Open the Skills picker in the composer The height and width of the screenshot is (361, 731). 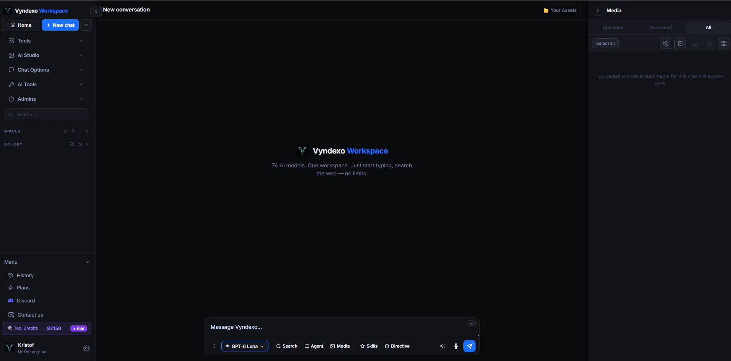(x=369, y=346)
